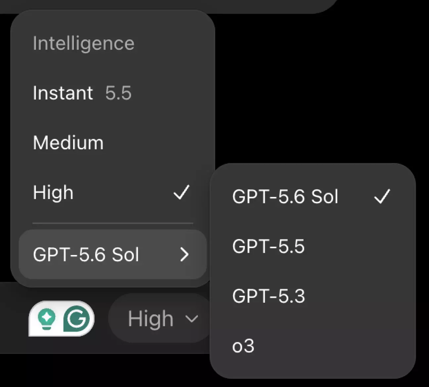Choose the o3 model
This screenshot has height=387, width=429.
point(312,346)
